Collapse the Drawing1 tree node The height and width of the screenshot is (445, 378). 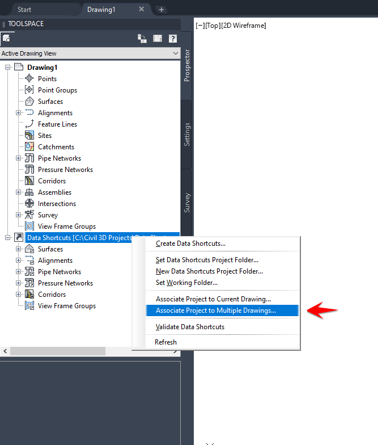pos(8,67)
